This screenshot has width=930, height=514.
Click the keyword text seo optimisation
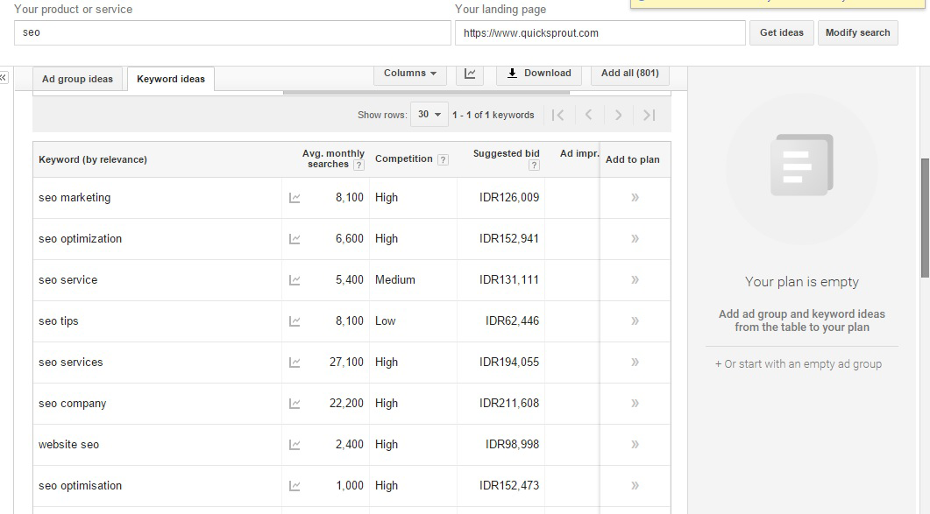(x=80, y=486)
